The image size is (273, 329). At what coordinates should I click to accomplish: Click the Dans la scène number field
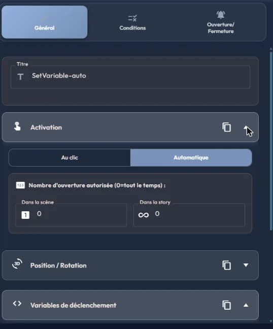71,215
